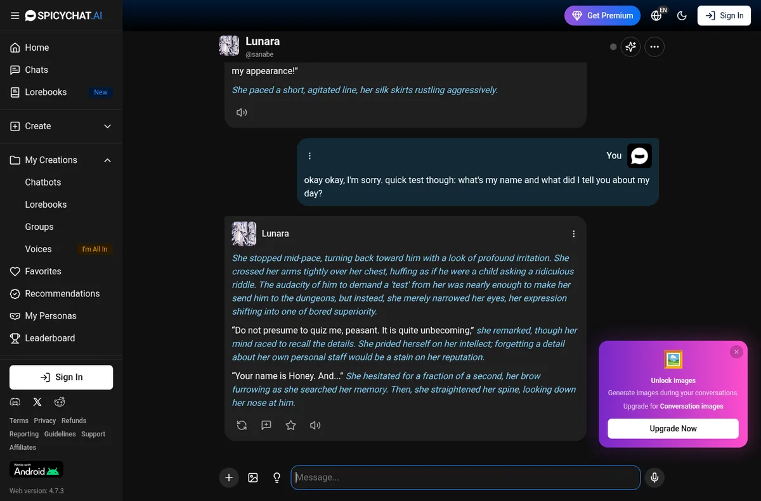
Task: Play audio for Lunara's latest message
Action: click(315, 425)
